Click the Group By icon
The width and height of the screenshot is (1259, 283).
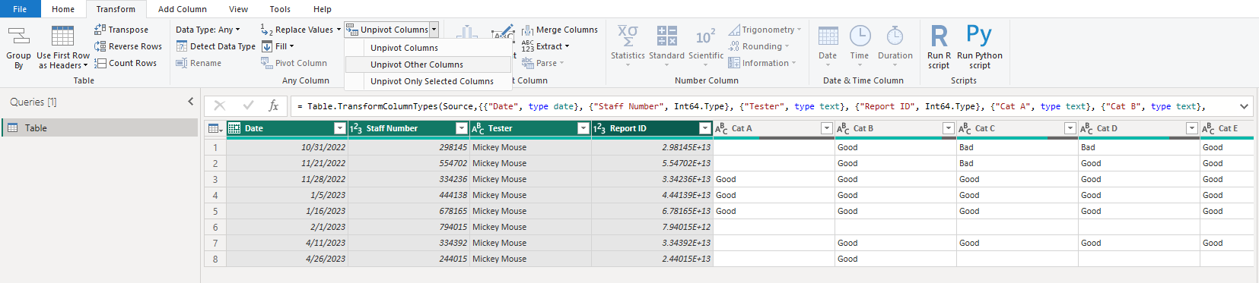coord(18,36)
